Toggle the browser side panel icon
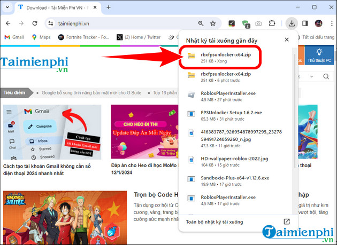Screen dimensions: 337x245 [x=305, y=23]
